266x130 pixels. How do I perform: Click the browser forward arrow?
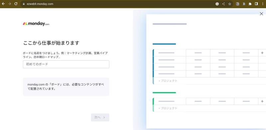tap(10, 4)
